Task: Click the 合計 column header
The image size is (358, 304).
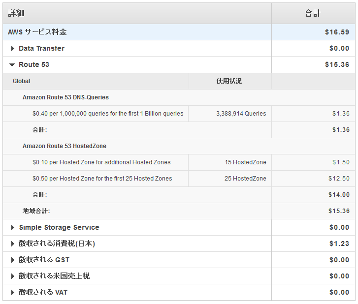Action: 313,13
